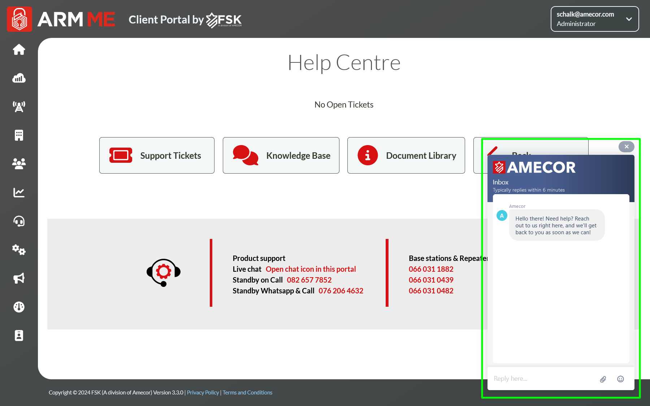Click the Reply here chat input
The height and width of the screenshot is (406, 650).
click(542, 379)
